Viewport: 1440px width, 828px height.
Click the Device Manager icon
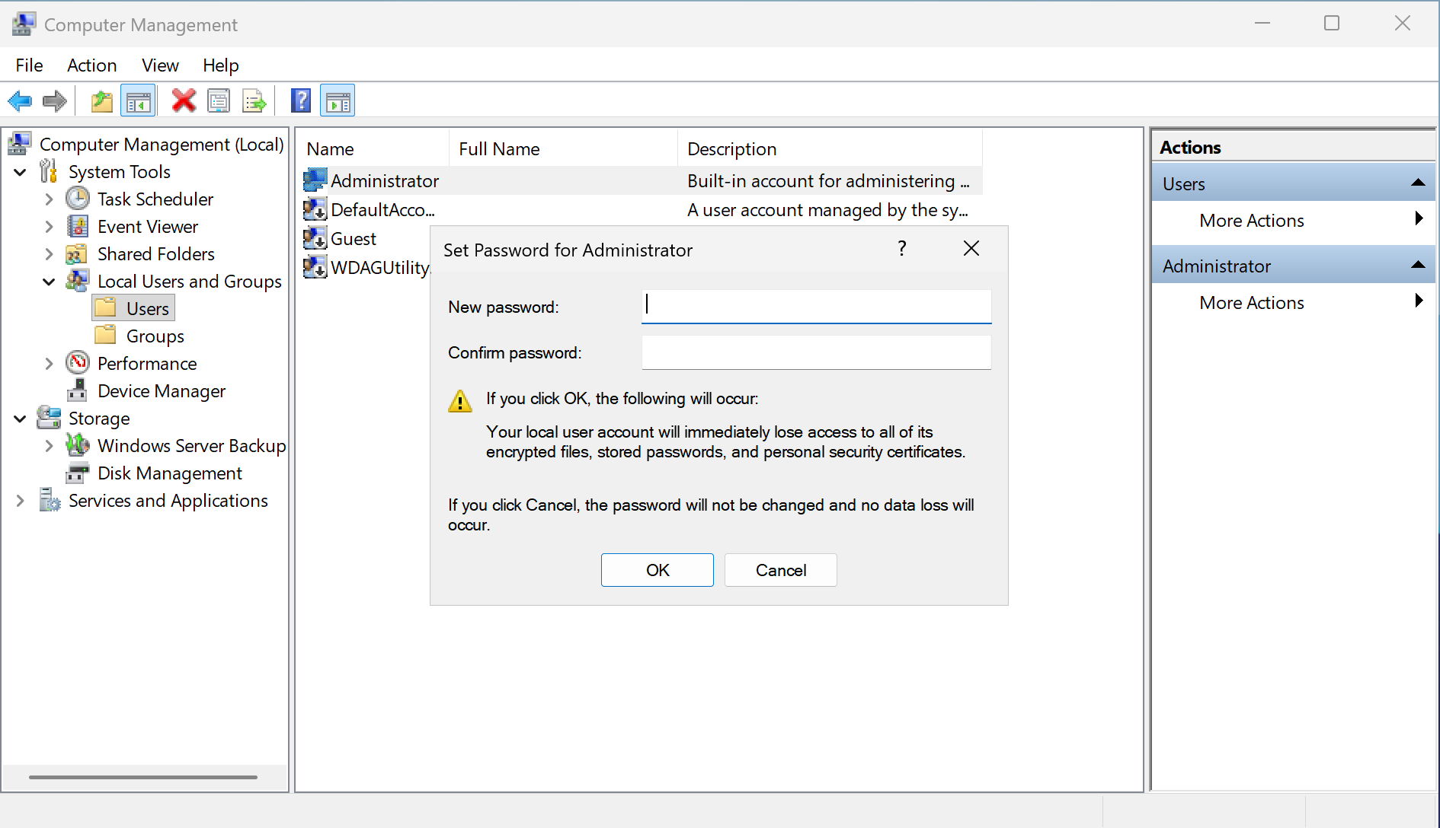(77, 390)
